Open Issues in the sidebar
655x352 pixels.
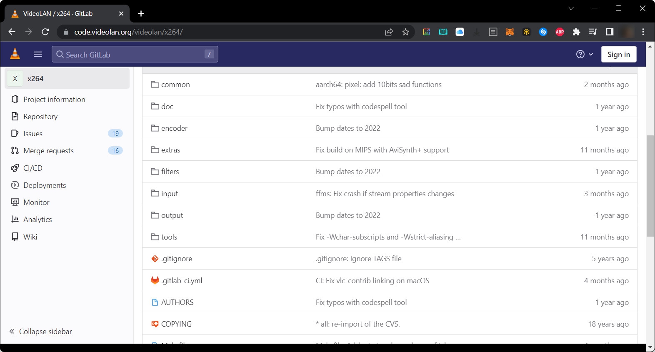pos(33,134)
